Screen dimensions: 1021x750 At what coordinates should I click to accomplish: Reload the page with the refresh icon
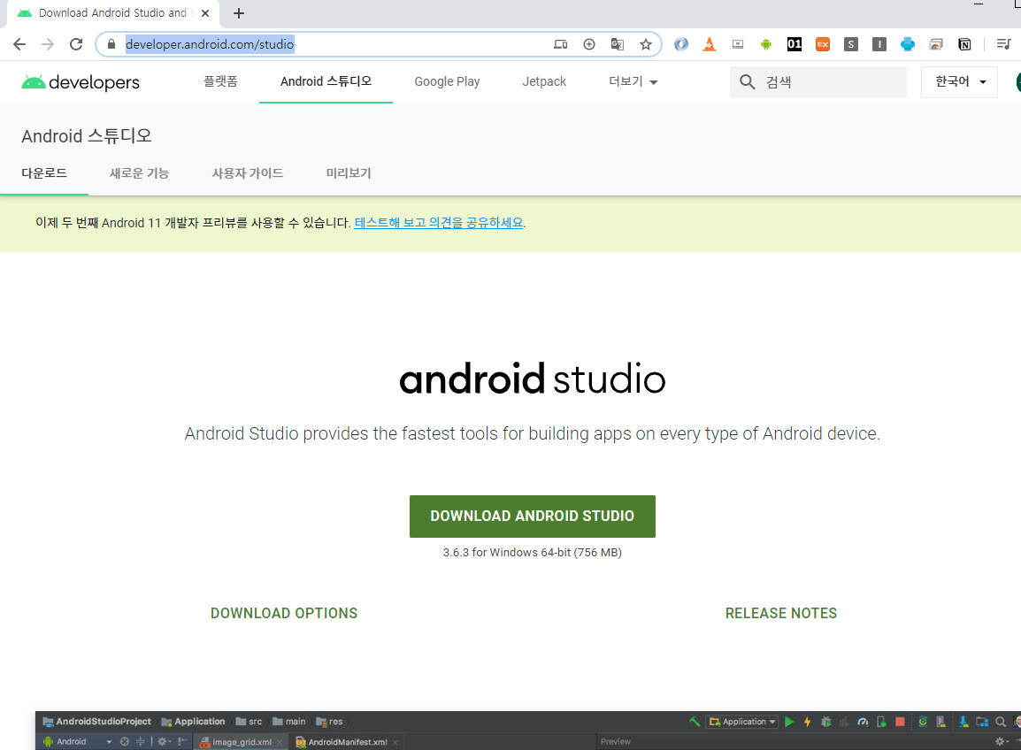pos(76,44)
